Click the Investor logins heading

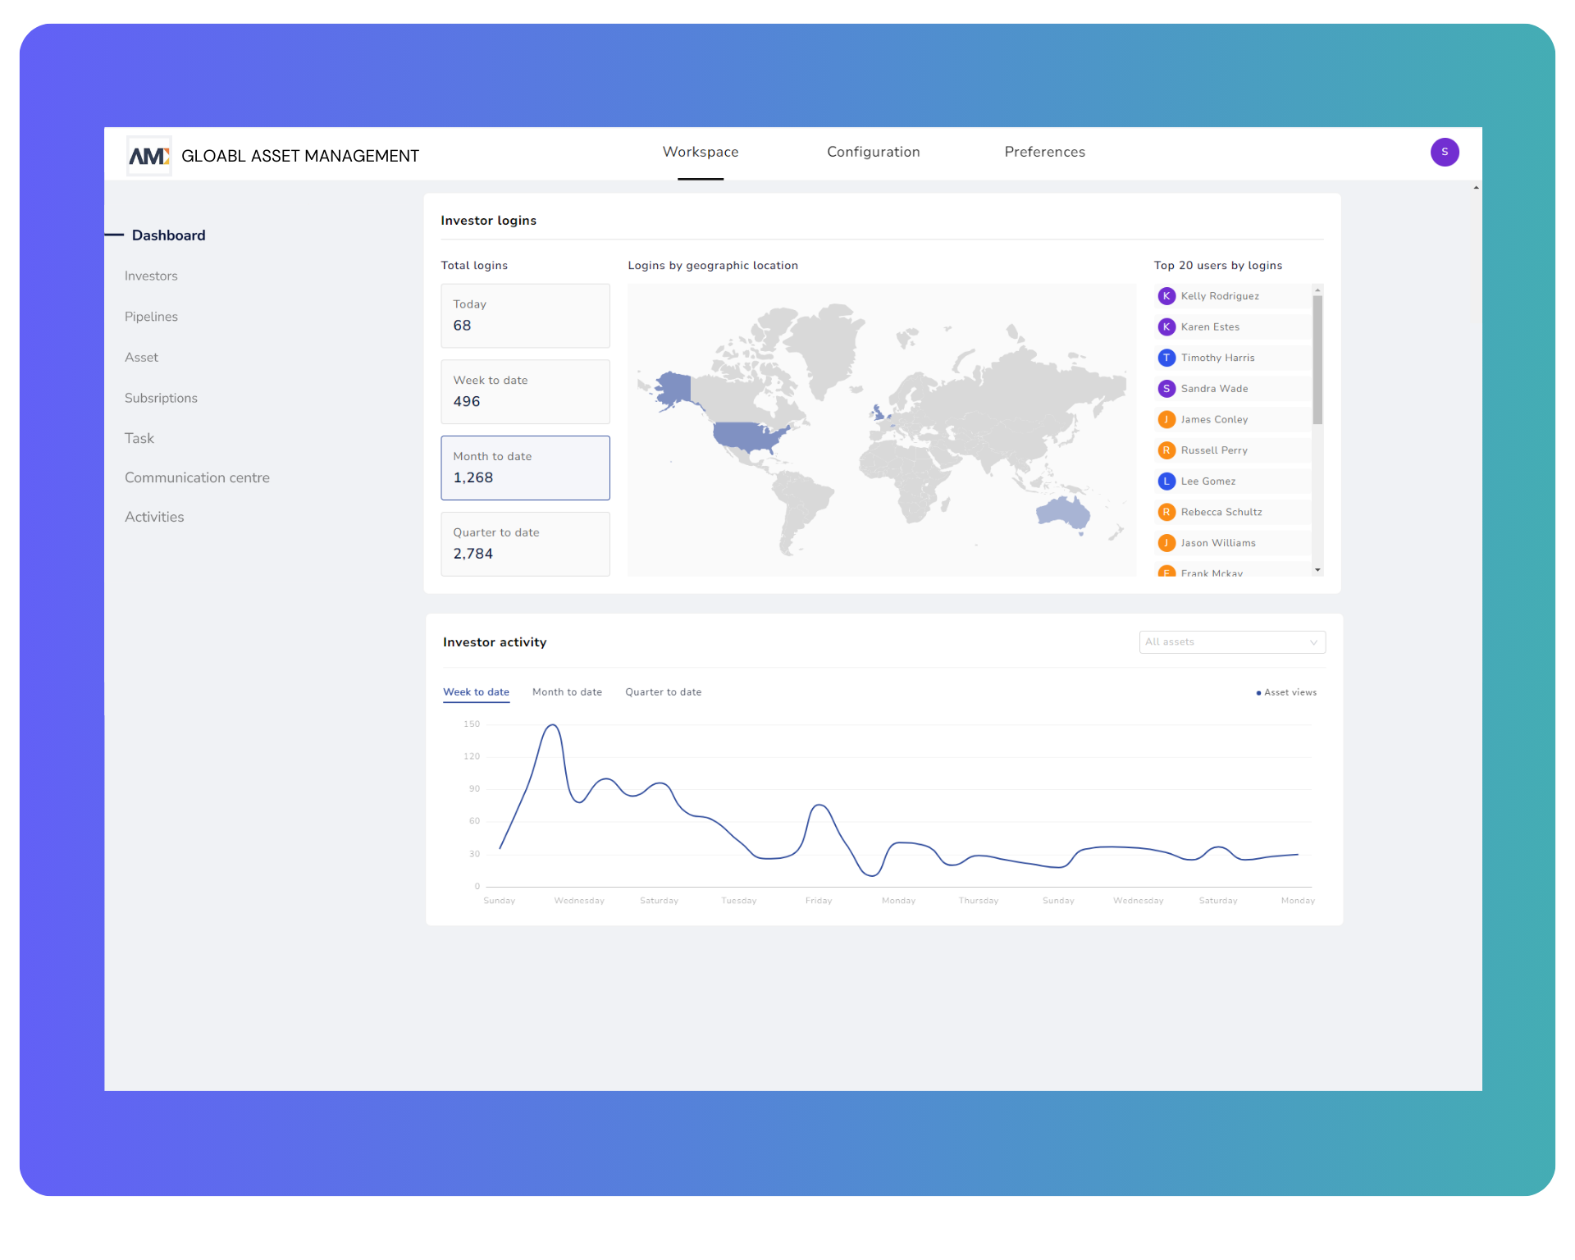(x=488, y=221)
